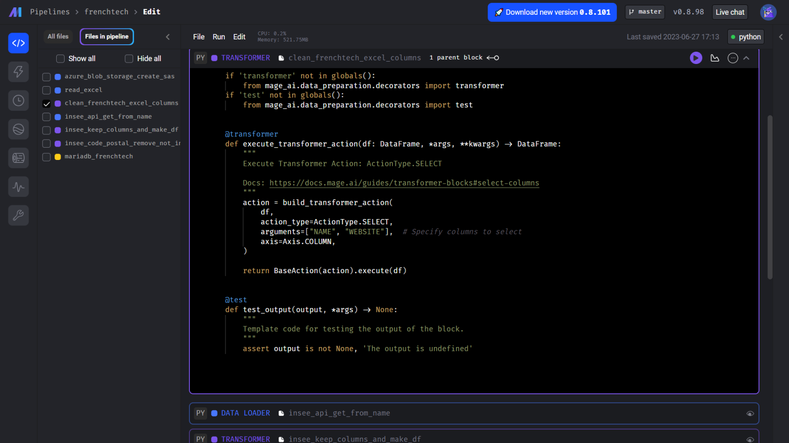
Task: Open the Run menu
Action: click(x=218, y=37)
